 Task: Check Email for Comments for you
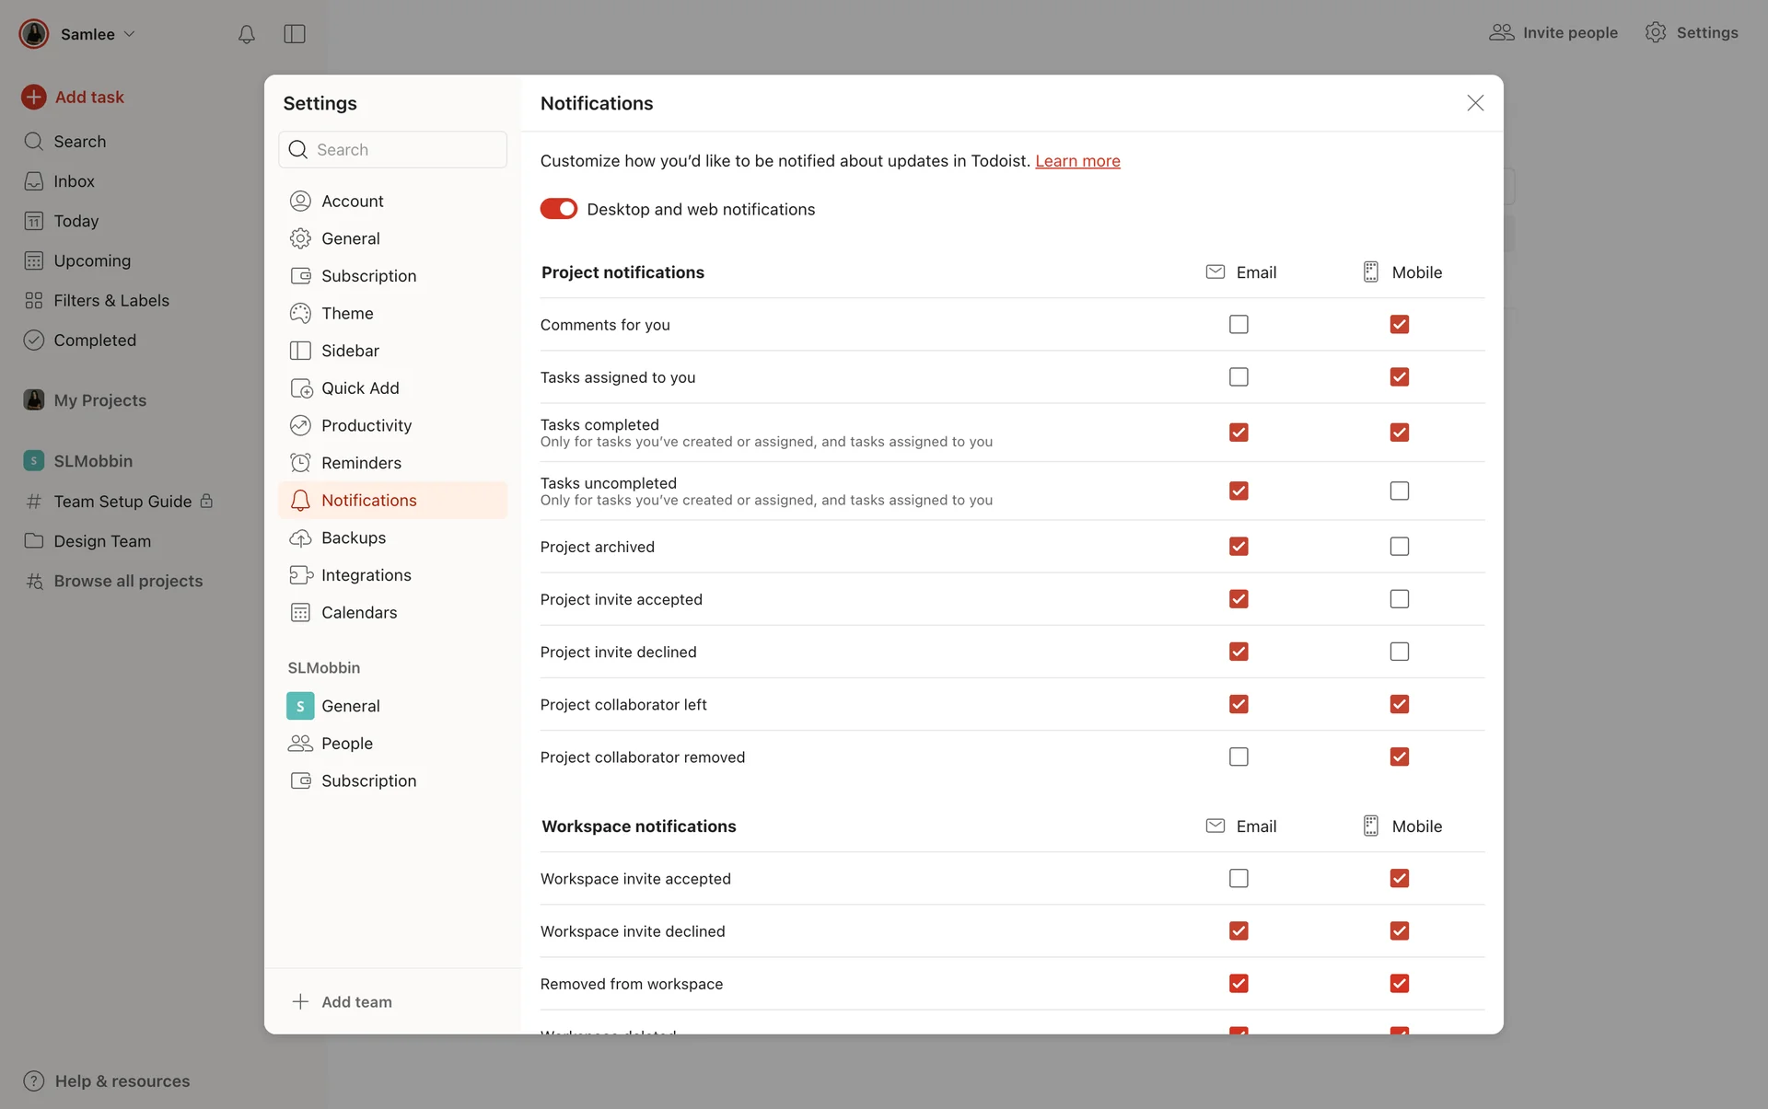(1239, 324)
